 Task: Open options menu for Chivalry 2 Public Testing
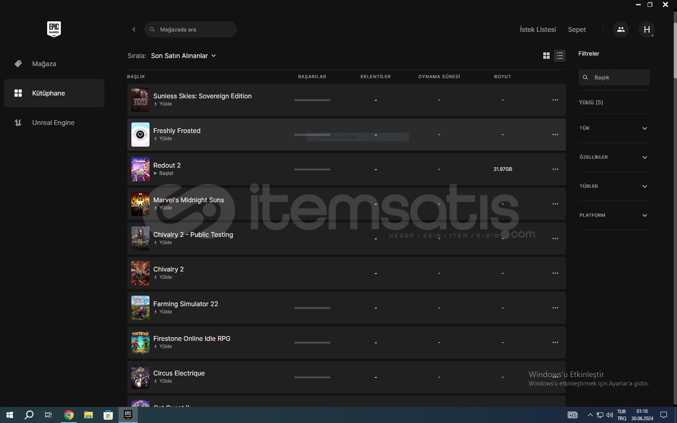[555, 238]
